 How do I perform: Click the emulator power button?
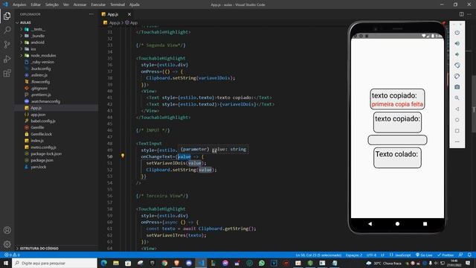[x=457, y=33]
